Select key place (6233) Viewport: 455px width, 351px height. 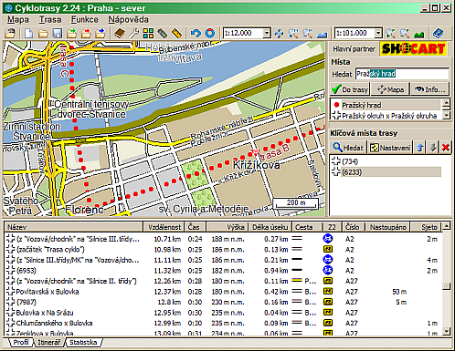pyautogui.click(x=386, y=172)
